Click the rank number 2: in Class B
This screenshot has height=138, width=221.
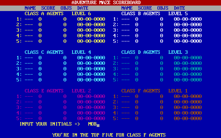(116, 24)
